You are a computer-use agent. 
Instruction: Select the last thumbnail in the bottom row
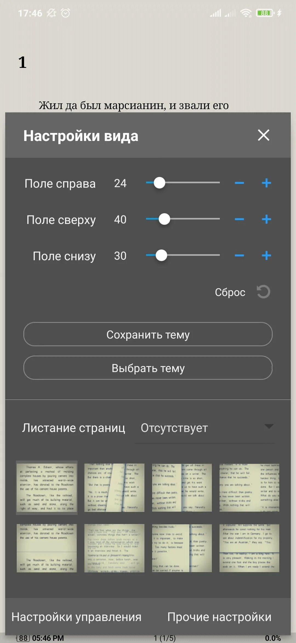click(x=249, y=548)
